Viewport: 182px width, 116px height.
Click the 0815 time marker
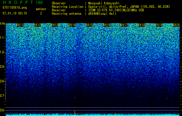coord(89,25)
